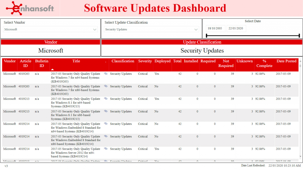Click the middle of date slider track
Viewport: 303px width, 170px height.
(x=253, y=35)
